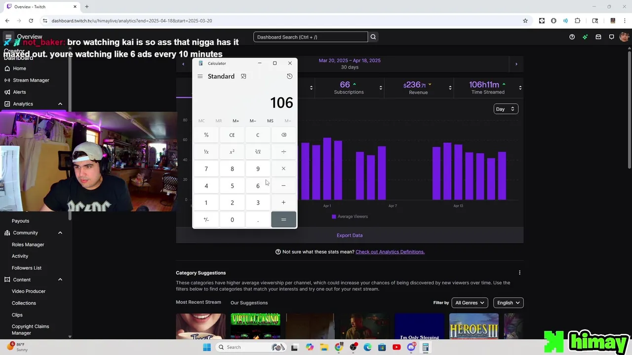
Task: Toggle Calculator keep-on-top mode icon
Action: (x=243, y=76)
